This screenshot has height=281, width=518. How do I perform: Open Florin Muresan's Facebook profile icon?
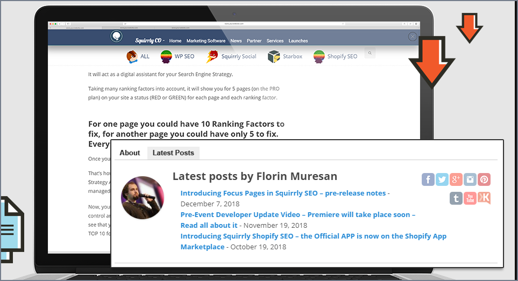pos(428,179)
